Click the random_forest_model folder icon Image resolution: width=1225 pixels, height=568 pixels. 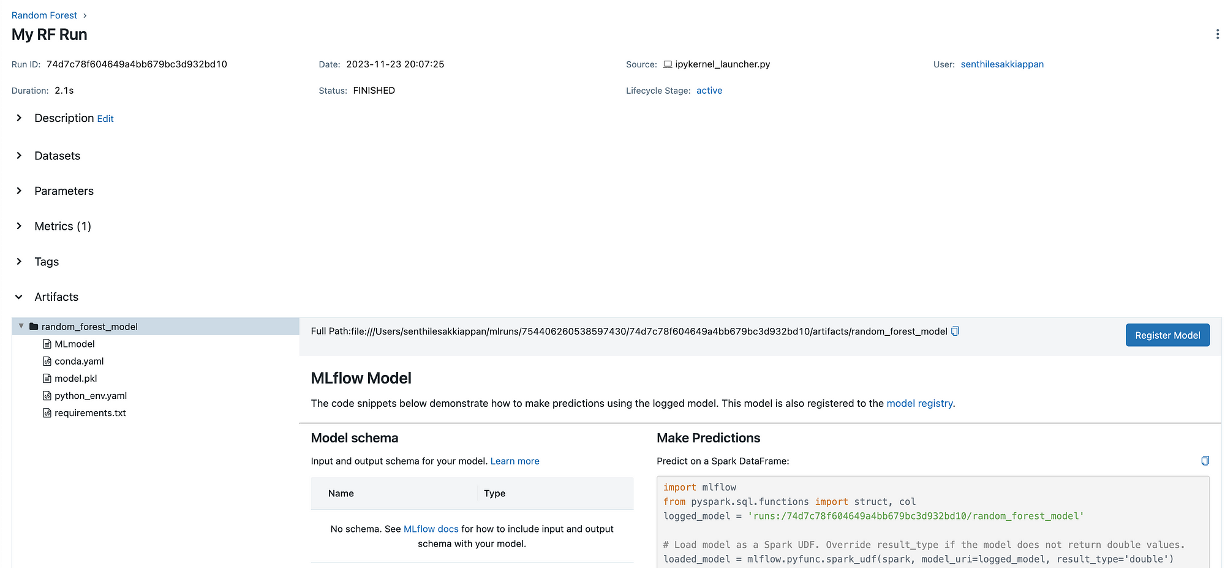pos(34,326)
